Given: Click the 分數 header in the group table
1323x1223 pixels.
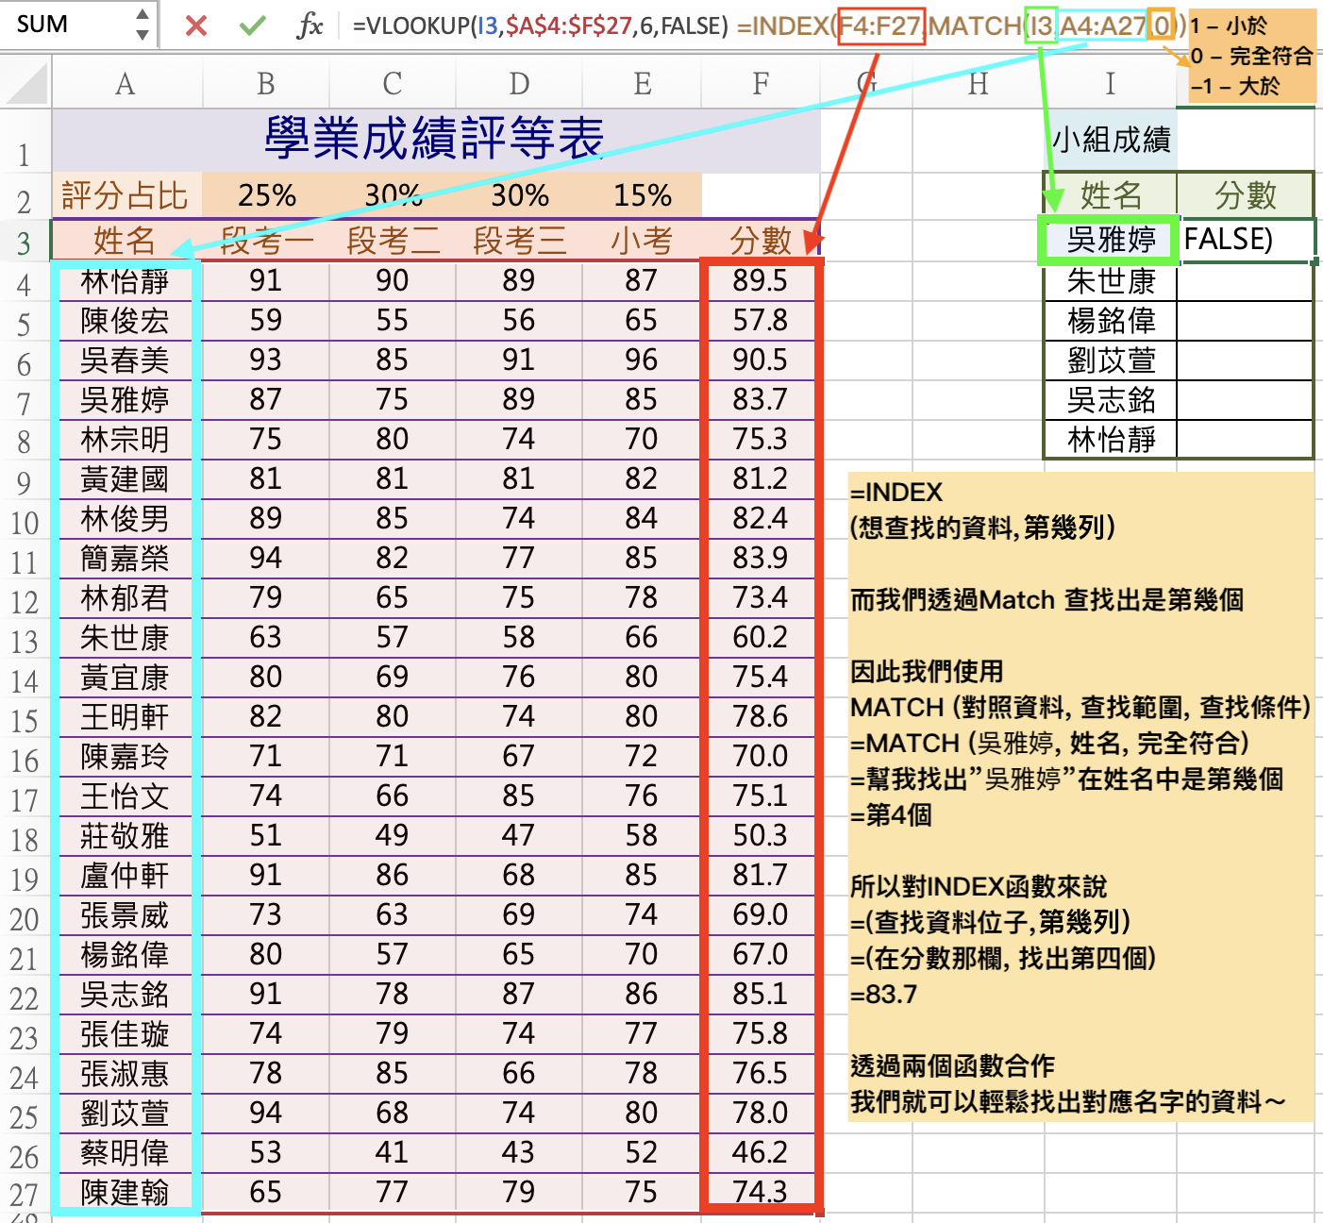Looking at the screenshot, I should pyautogui.click(x=1246, y=195).
